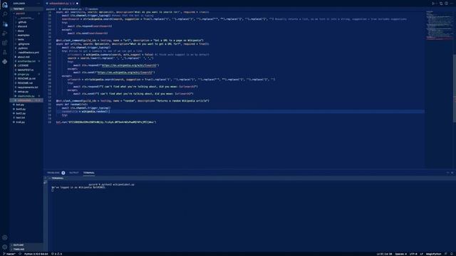Screen dimensions: 456x256
Task: Open test.txt file
Action: [x=21, y=118]
